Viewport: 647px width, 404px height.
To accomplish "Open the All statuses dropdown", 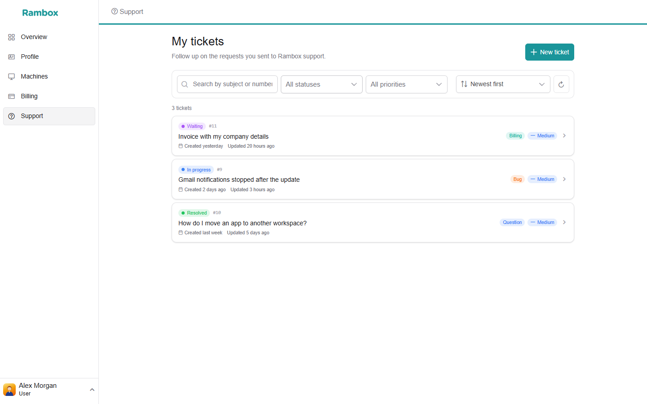I will click(322, 84).
